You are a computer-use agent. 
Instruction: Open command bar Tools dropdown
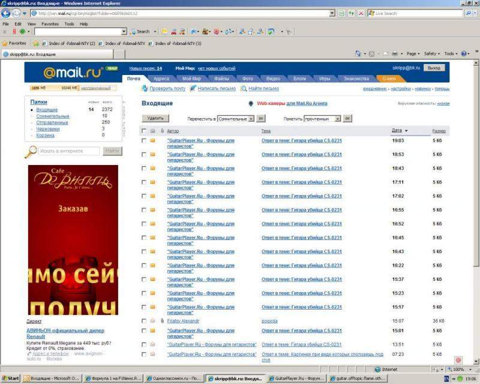[x=451, y=53]
